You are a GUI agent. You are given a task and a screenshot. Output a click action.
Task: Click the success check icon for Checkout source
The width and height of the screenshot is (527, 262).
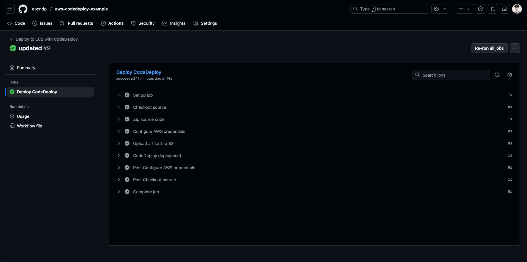[127, 107]
